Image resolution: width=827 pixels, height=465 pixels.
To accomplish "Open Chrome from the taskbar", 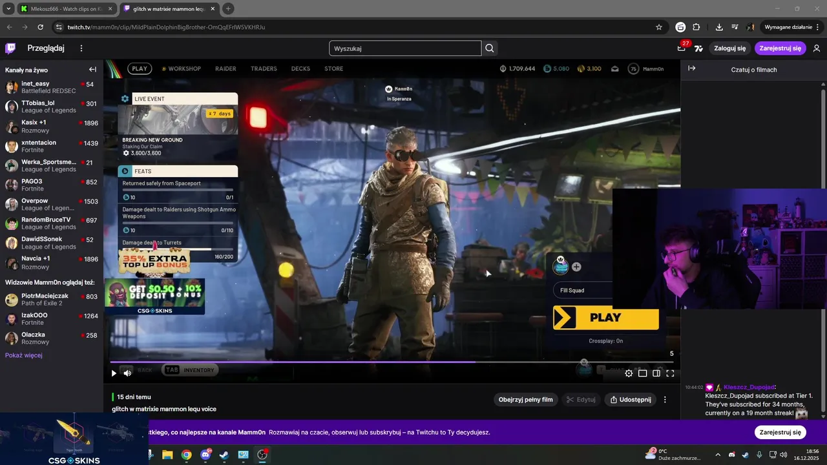I will 186,455.
